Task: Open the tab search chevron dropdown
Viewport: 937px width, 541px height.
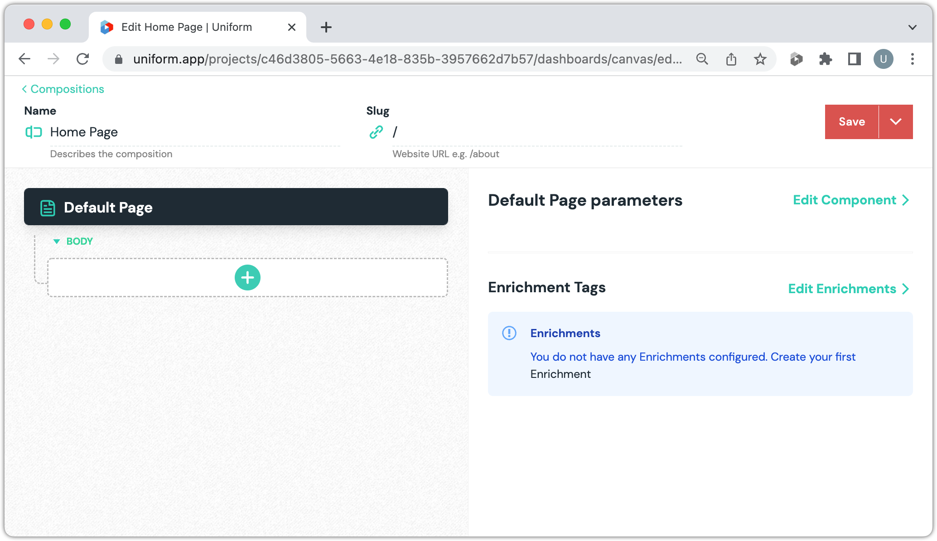Action: coord(912,27)
